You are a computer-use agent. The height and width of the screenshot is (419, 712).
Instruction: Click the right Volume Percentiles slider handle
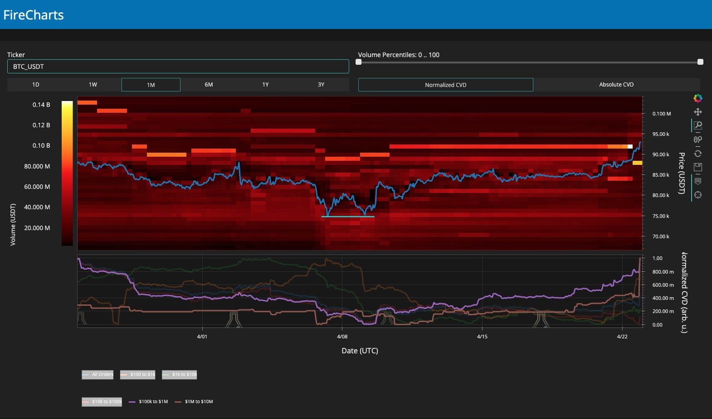pos(700,62)
